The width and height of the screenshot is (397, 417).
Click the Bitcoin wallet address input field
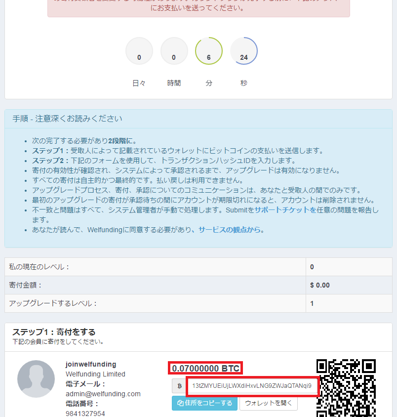coord(252,386)
